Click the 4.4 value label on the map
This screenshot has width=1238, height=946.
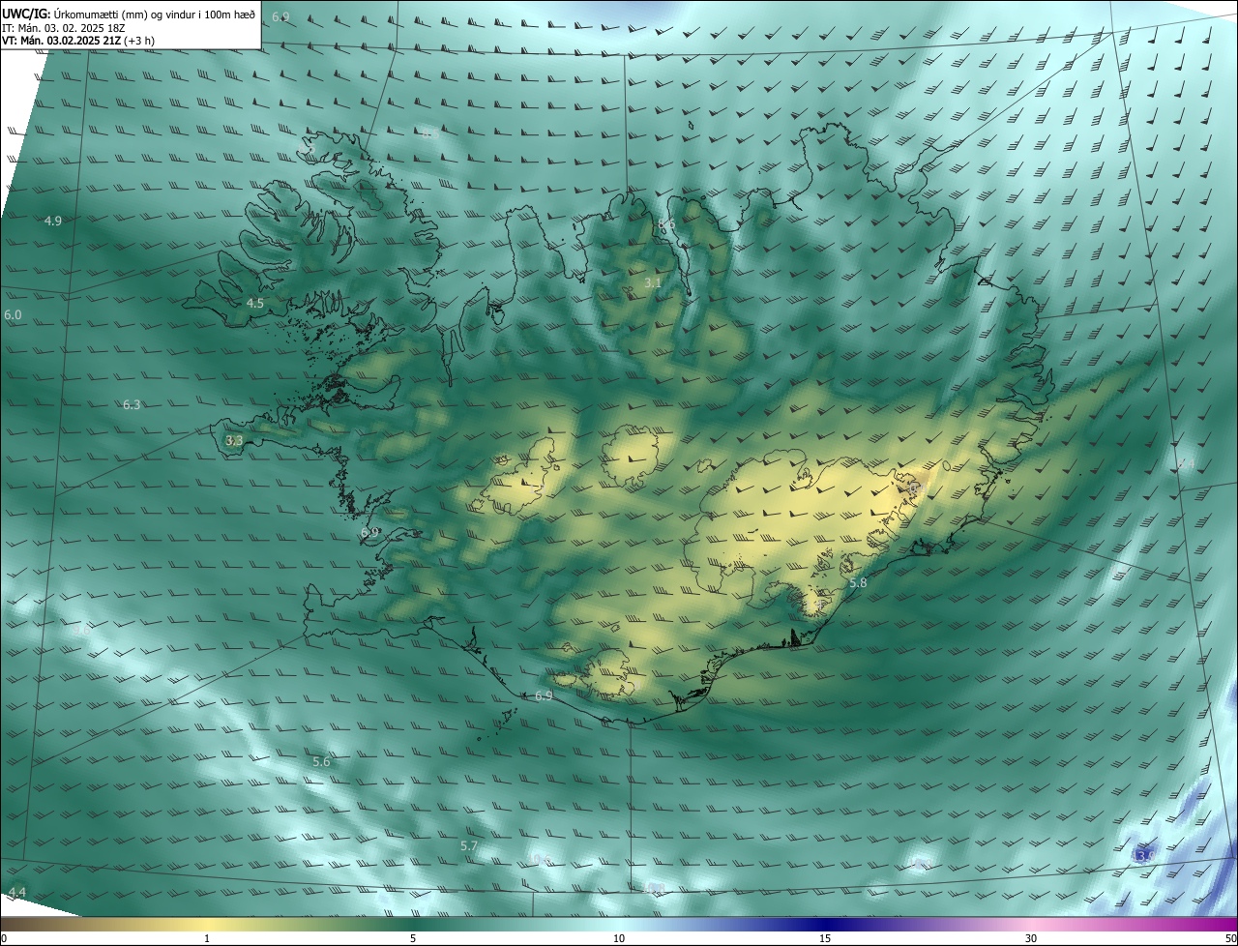coord(17,892)
